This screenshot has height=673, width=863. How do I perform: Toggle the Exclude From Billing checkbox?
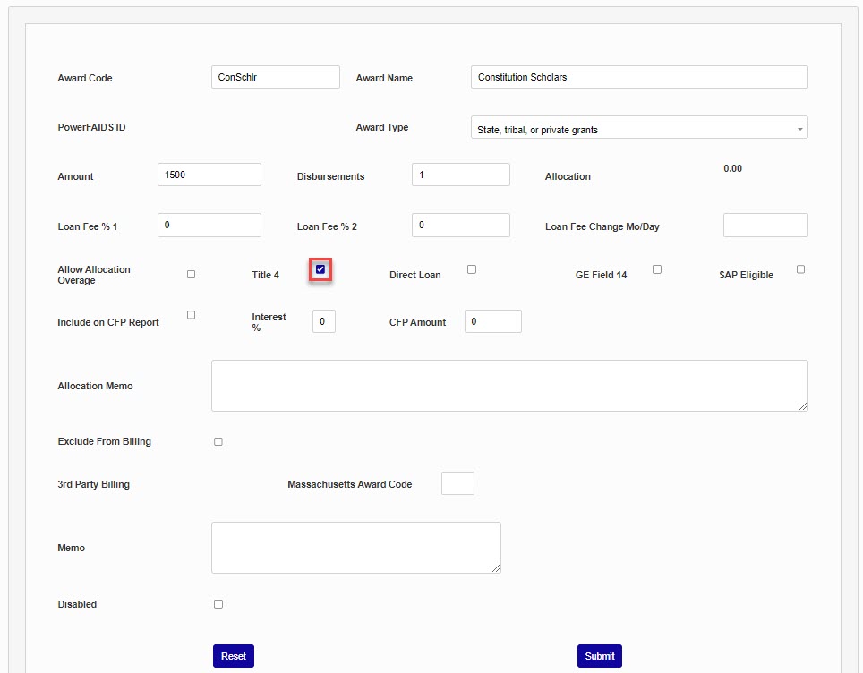218,442
